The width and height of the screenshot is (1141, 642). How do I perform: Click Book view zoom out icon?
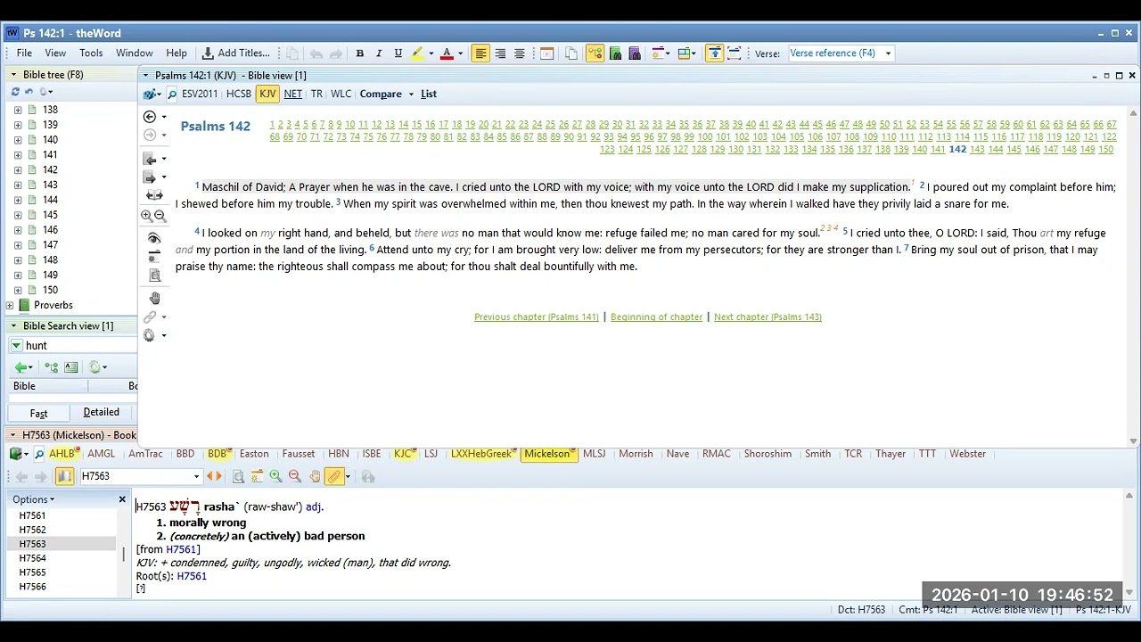(295, 477)
